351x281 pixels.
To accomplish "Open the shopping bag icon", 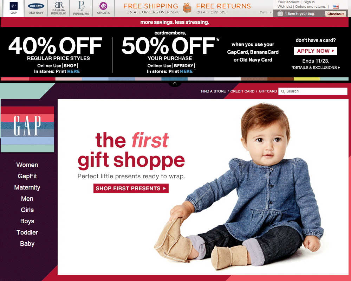I will click(280, 13).
